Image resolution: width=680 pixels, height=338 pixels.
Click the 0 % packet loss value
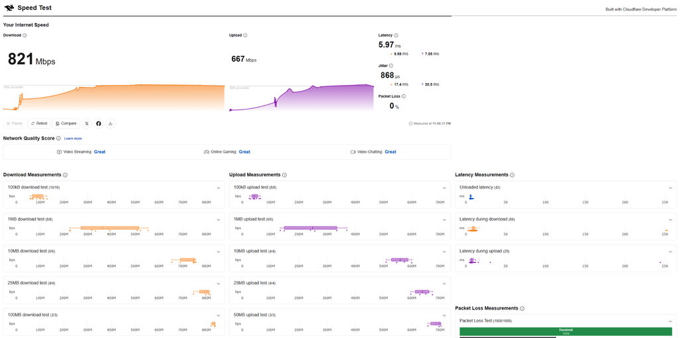coord(394,106)
